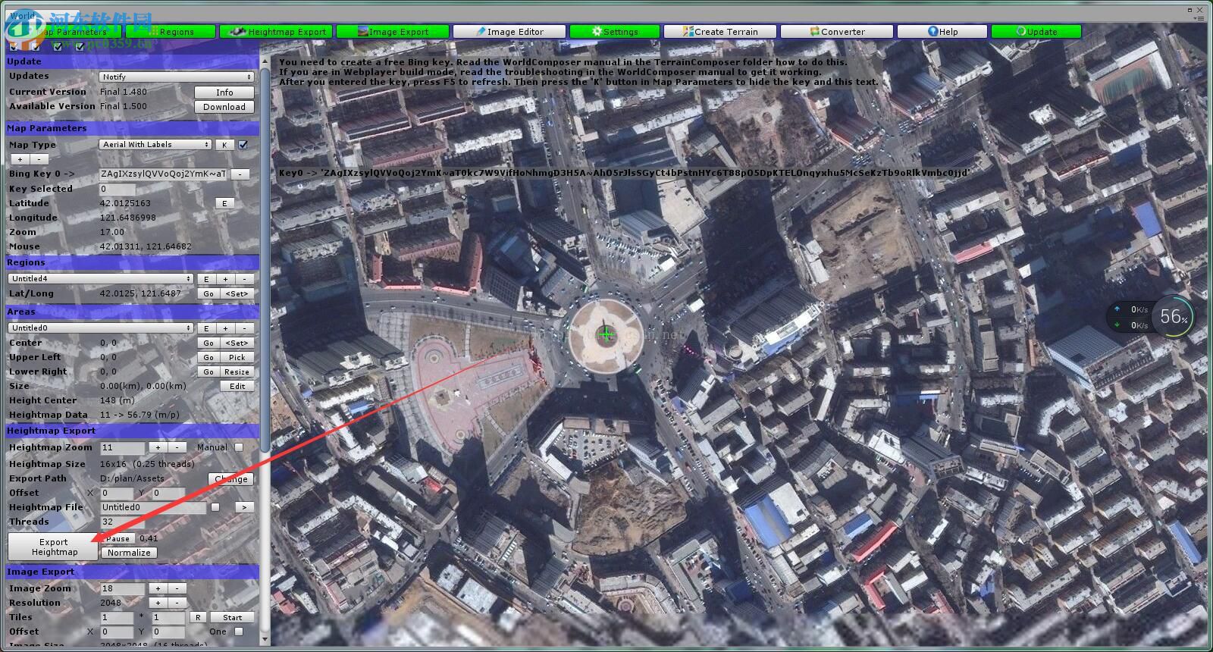Open the Help toolbar button
The image size is (1213, 652).
pos(942,32)
